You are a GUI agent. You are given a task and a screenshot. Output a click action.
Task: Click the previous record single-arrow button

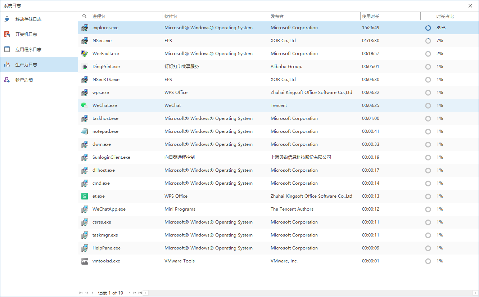92,293
